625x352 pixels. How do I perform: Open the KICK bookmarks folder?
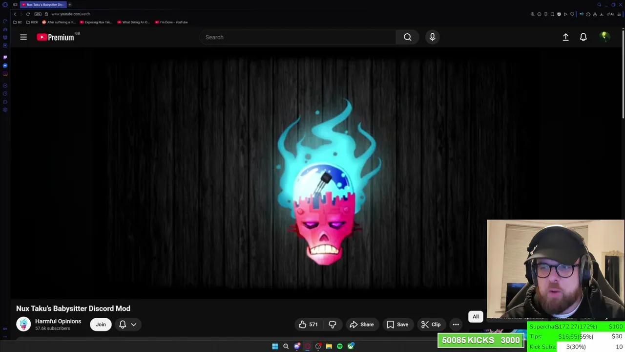point(32,22)
